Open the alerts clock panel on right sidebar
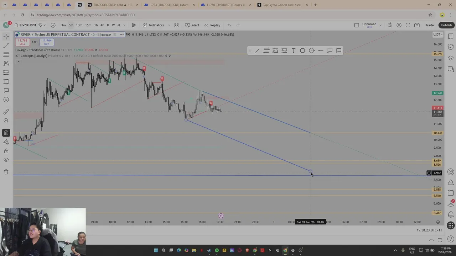The height and width of the screenshot is (256, 456). [451, 47]
